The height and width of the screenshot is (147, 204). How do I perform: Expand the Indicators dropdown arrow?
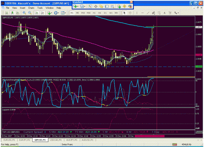(52, 13)
